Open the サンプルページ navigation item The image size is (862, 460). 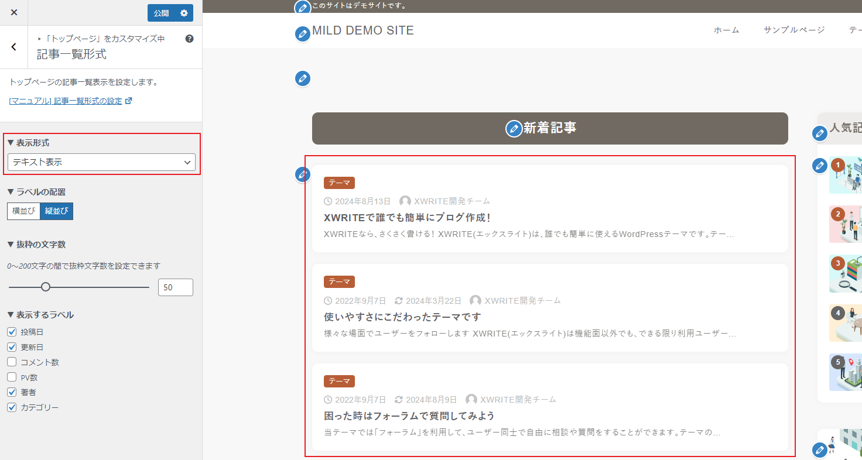click(793, 30)
